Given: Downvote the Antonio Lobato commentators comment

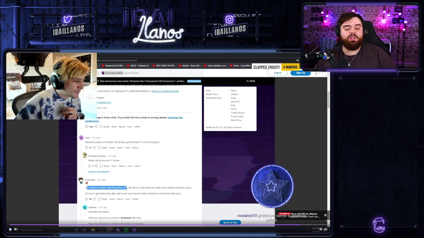Looking at the screenshot, I should pyautogui.click(x=94, y=147).
